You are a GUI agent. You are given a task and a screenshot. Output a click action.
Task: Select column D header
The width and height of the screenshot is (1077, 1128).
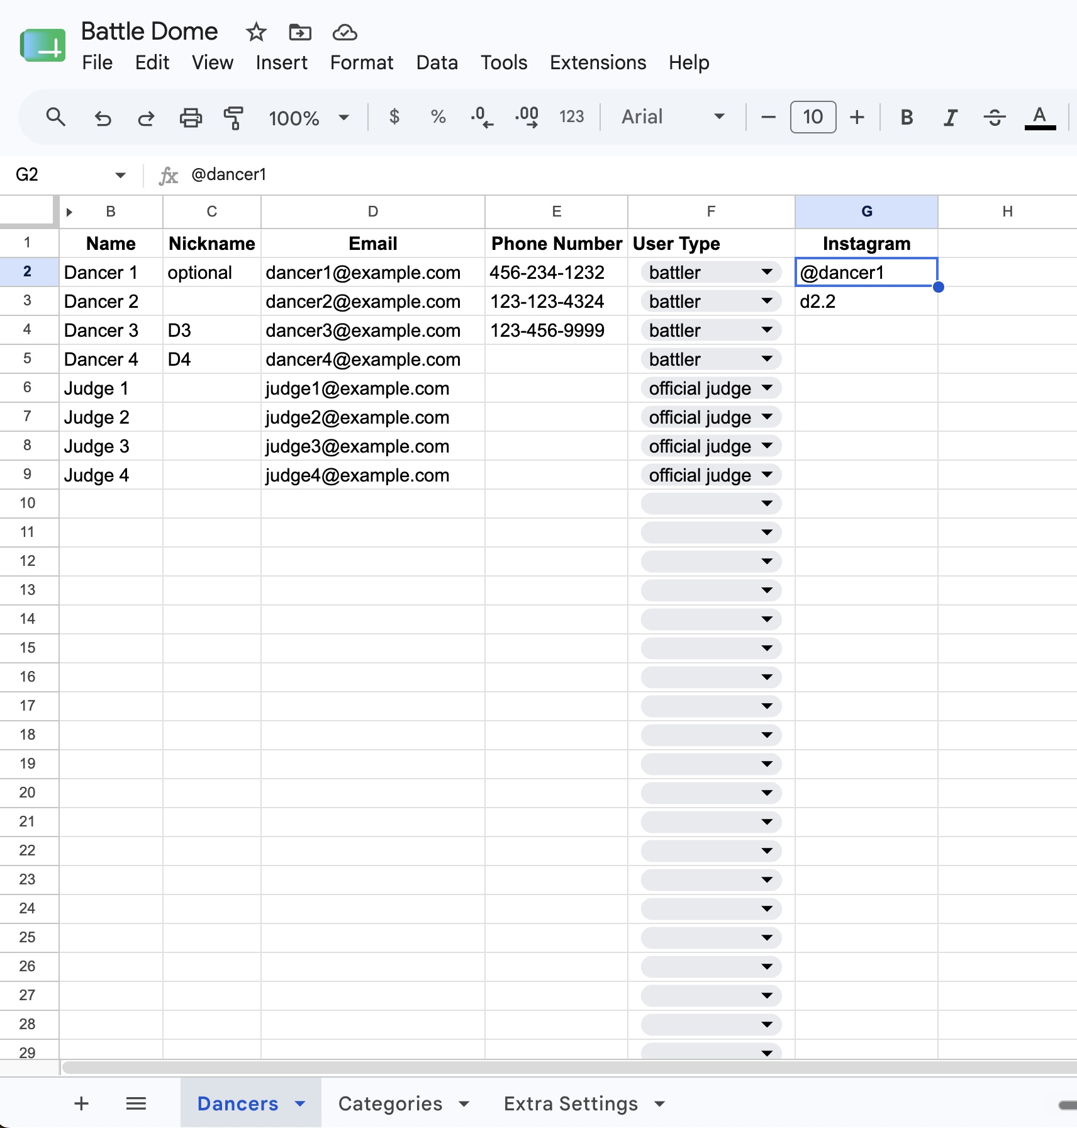[x=373, y=212]
